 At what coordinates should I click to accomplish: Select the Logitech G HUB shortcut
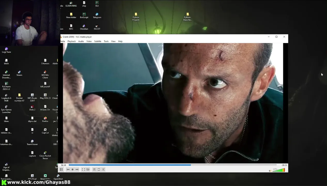coord(6,98)
